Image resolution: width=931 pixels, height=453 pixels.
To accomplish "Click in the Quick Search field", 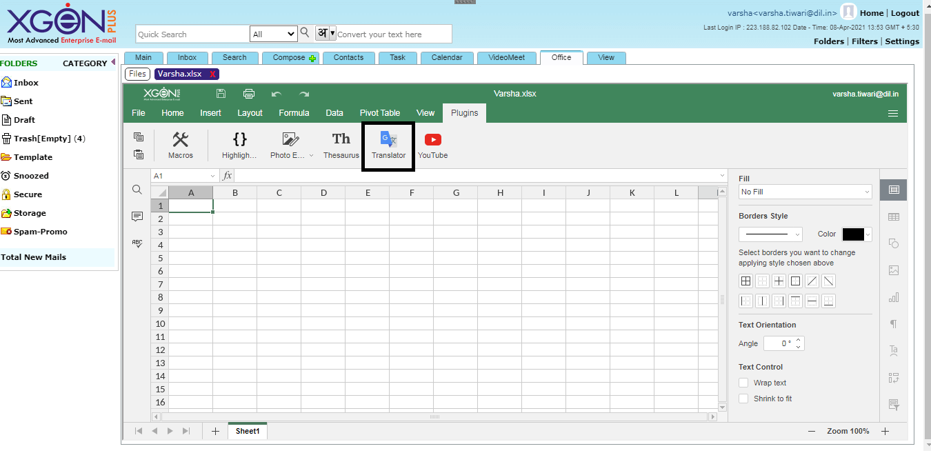I will pyautogui.click(x=192, y=34).
